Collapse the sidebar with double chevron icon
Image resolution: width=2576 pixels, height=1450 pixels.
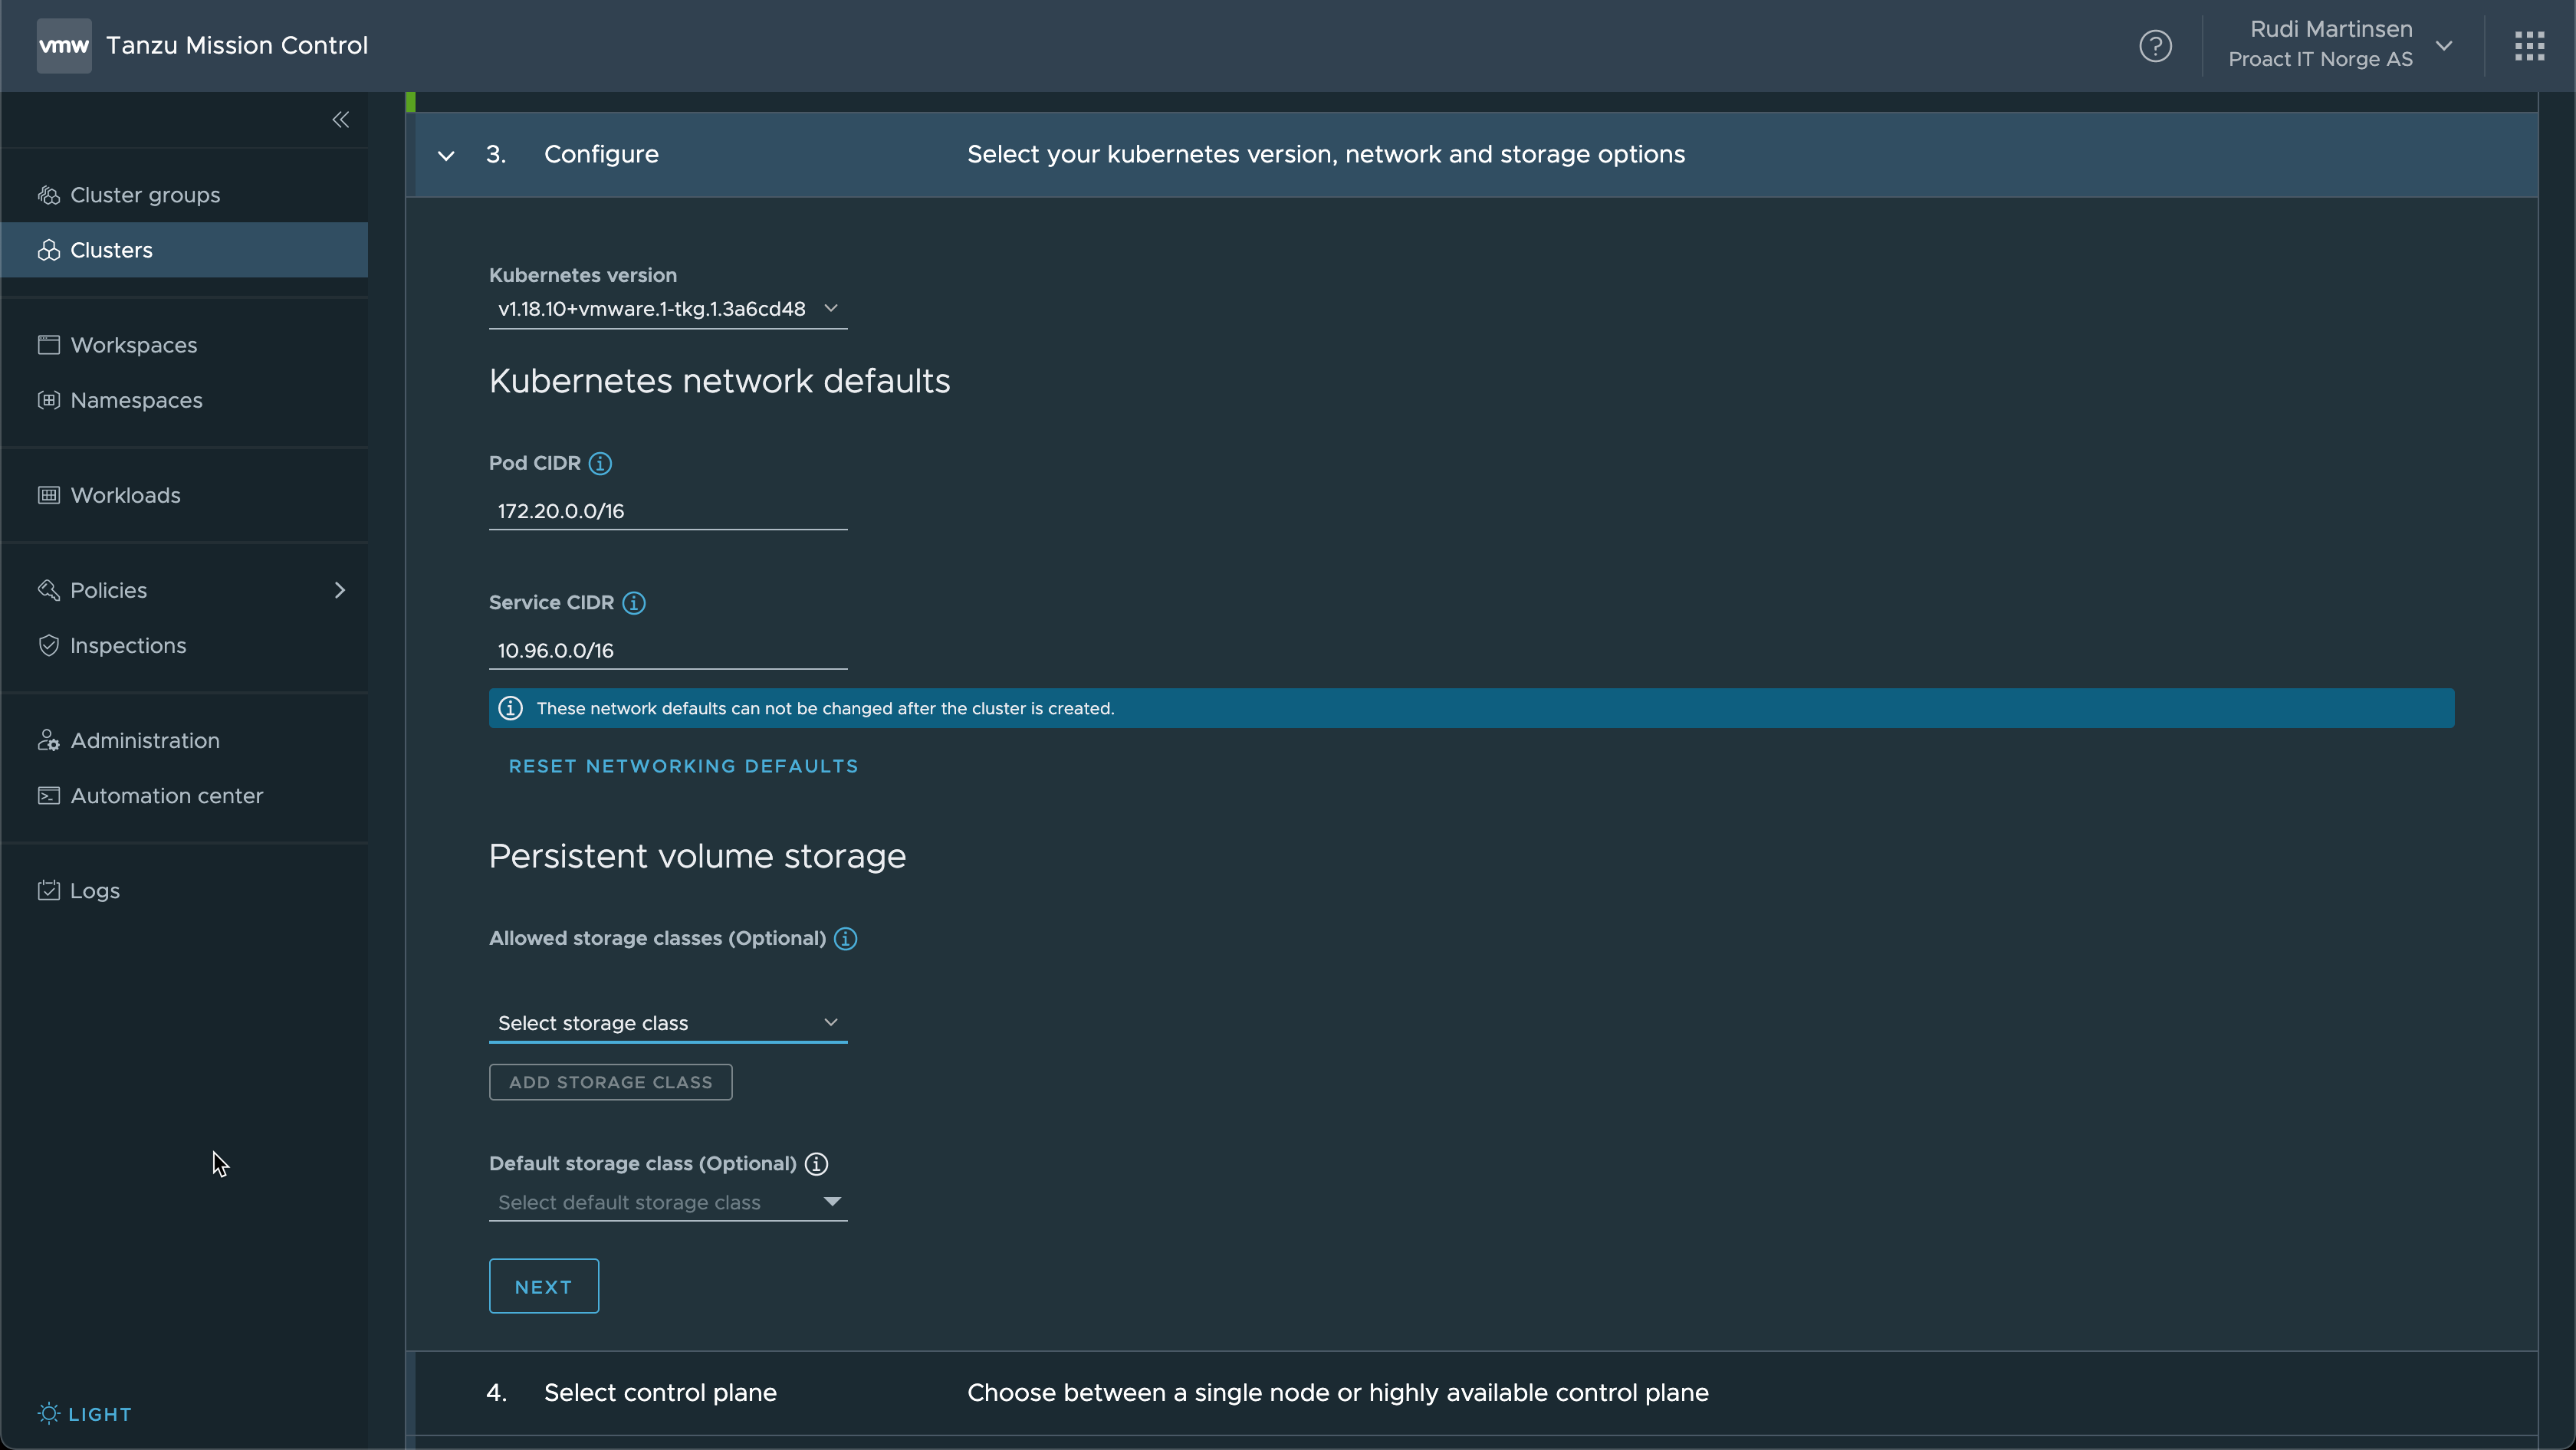(341, 120)
